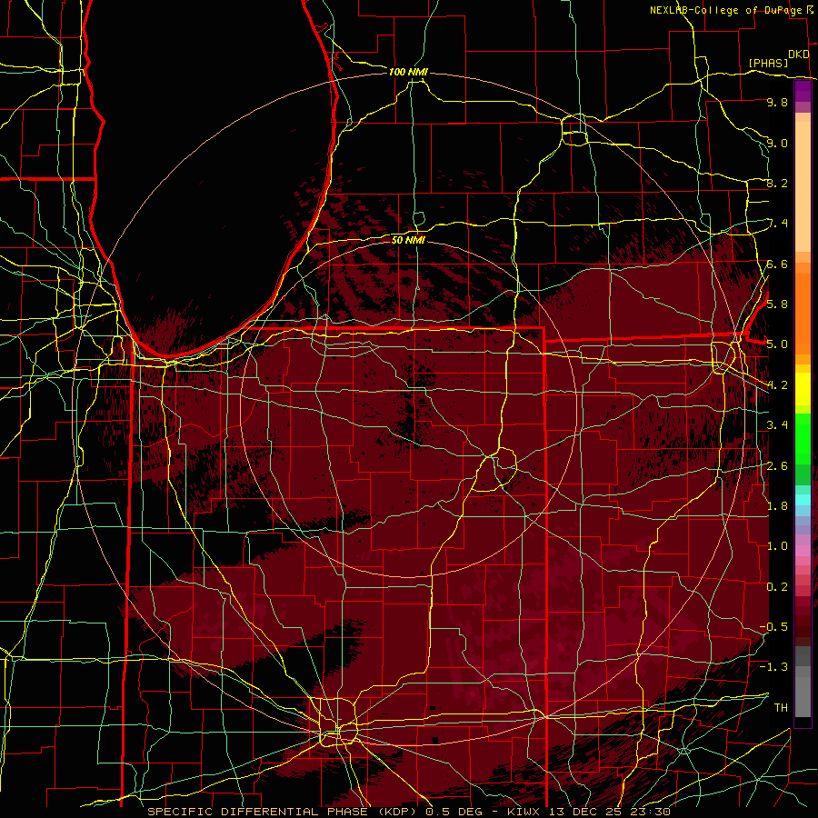The height and width of the screenshot is (818, 818).
Task: Click the 5.8 scale value label
Action: click(x=777, y=304)
